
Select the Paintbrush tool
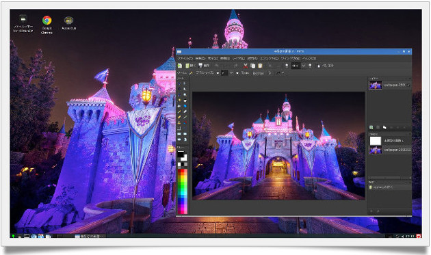click(x=179, y=112)
